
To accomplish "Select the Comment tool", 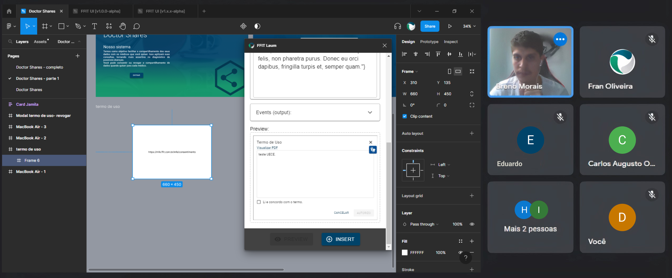I will [136, 26].
